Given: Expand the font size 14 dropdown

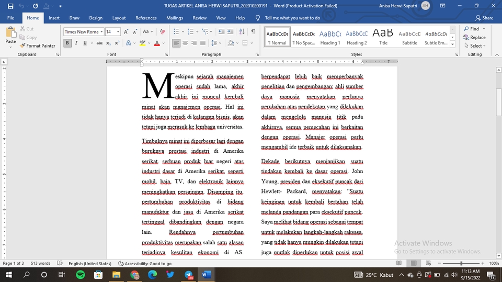Looking at the screenshot, I should pos(119,32).
